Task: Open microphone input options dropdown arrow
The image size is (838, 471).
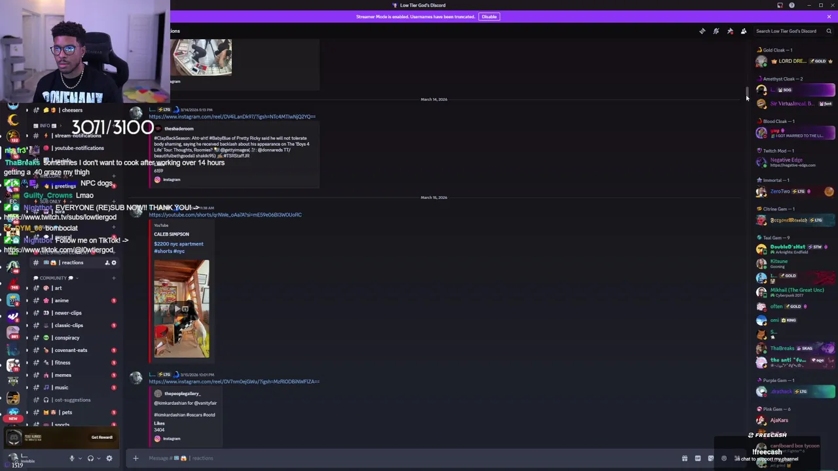Action: [79, 458]
